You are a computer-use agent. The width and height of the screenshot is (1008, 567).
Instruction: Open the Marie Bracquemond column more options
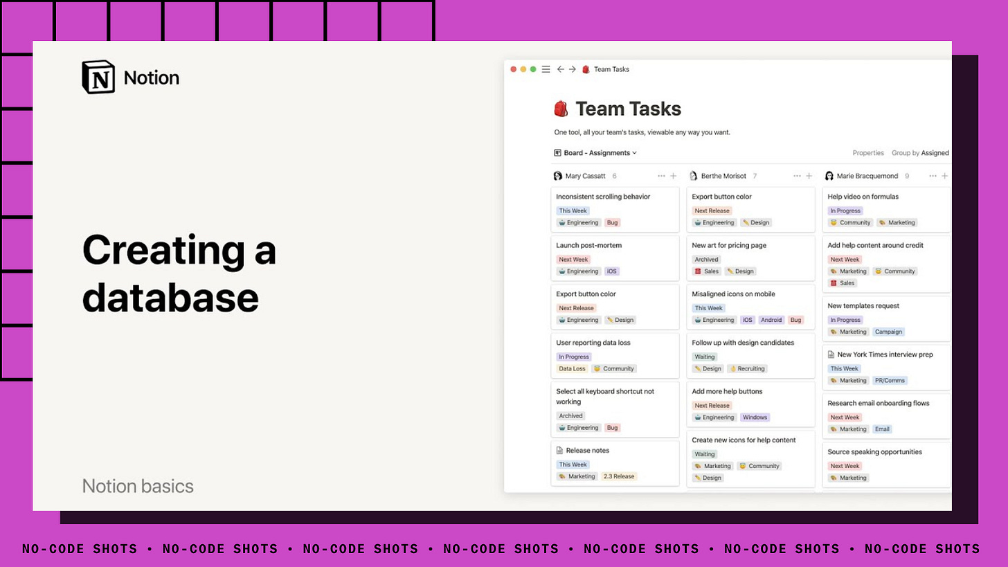point(933,176)
